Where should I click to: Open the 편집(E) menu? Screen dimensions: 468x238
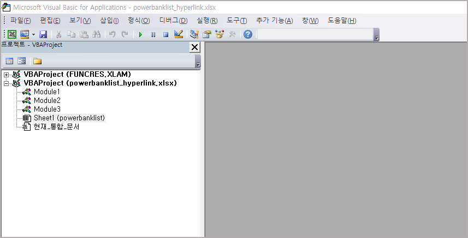tap(50, 21)
